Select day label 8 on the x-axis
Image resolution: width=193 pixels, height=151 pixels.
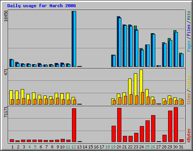(52, 147)
